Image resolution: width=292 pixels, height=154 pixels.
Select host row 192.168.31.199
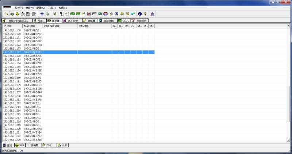tap(78, 85)
